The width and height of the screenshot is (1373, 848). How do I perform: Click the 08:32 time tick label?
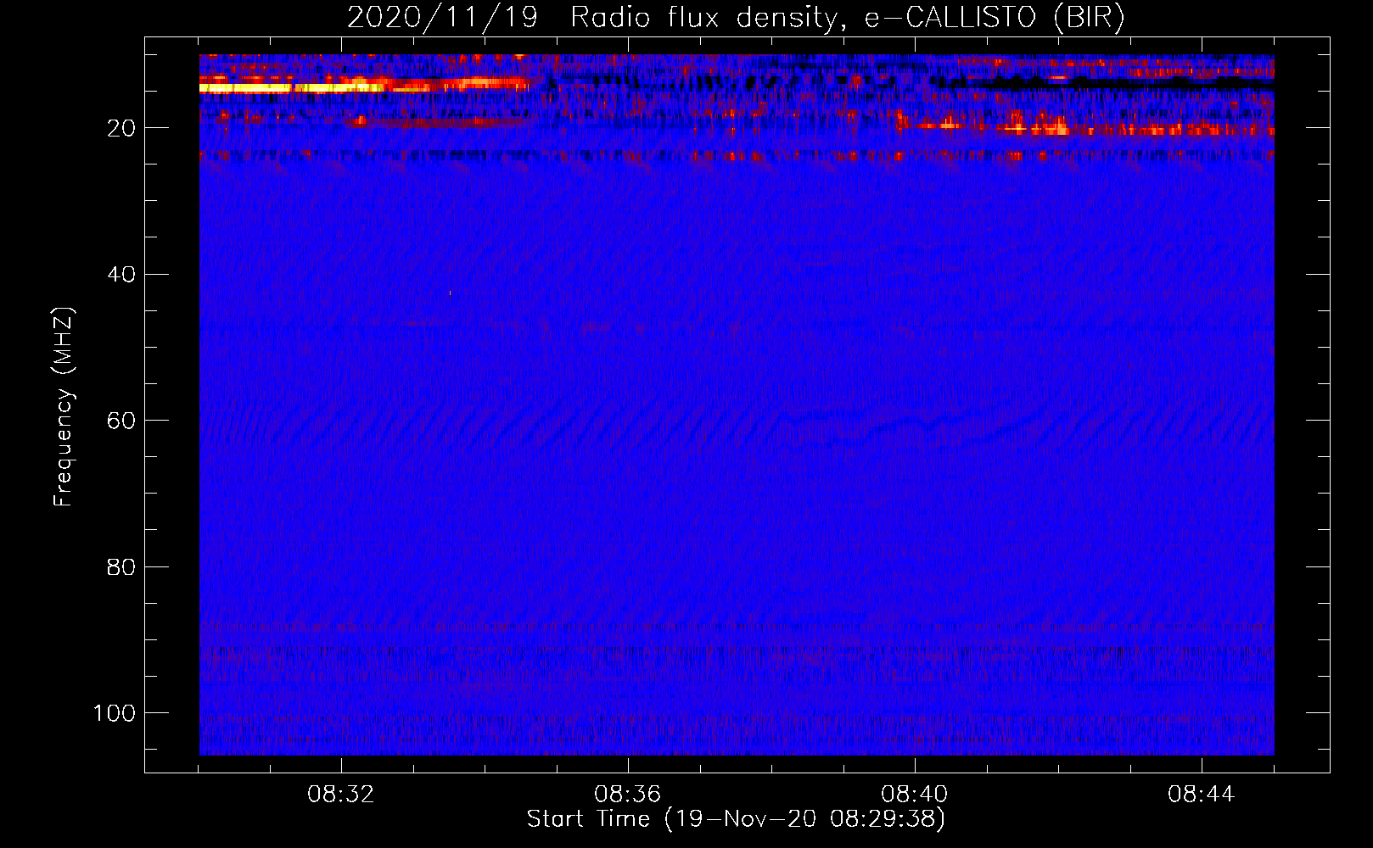[x=341, y=795]
